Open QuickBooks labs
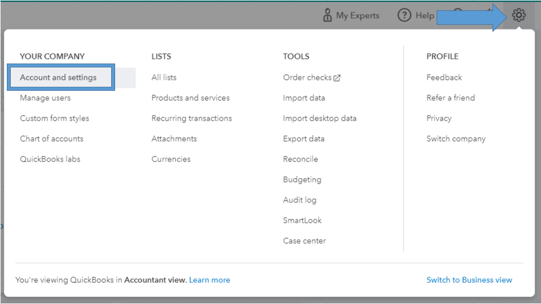 50,159
